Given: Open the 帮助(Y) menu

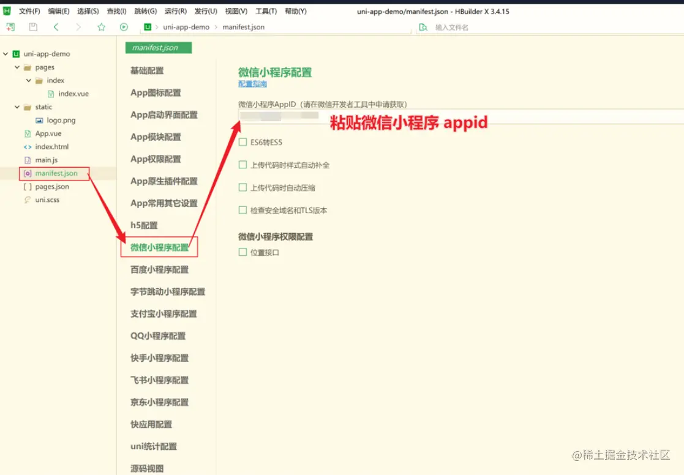Looking at the screenshot, I should coord(296,12).
